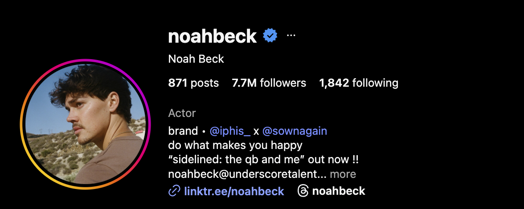Visit the @sownagain mention
Screen dimensions: 524x209
[295, 131]
